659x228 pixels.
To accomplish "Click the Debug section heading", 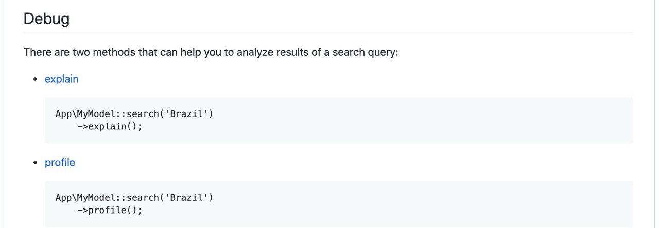I will coord(46,19).
